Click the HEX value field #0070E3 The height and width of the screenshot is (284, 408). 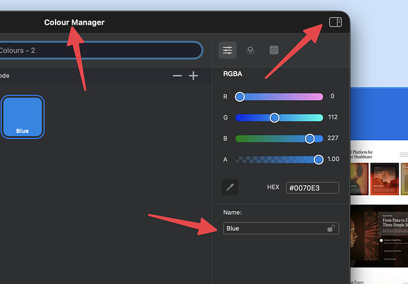(313, 188)
